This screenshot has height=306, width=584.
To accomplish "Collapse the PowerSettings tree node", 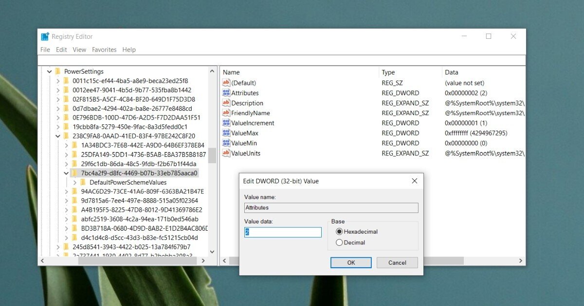I will click(49, 71).
